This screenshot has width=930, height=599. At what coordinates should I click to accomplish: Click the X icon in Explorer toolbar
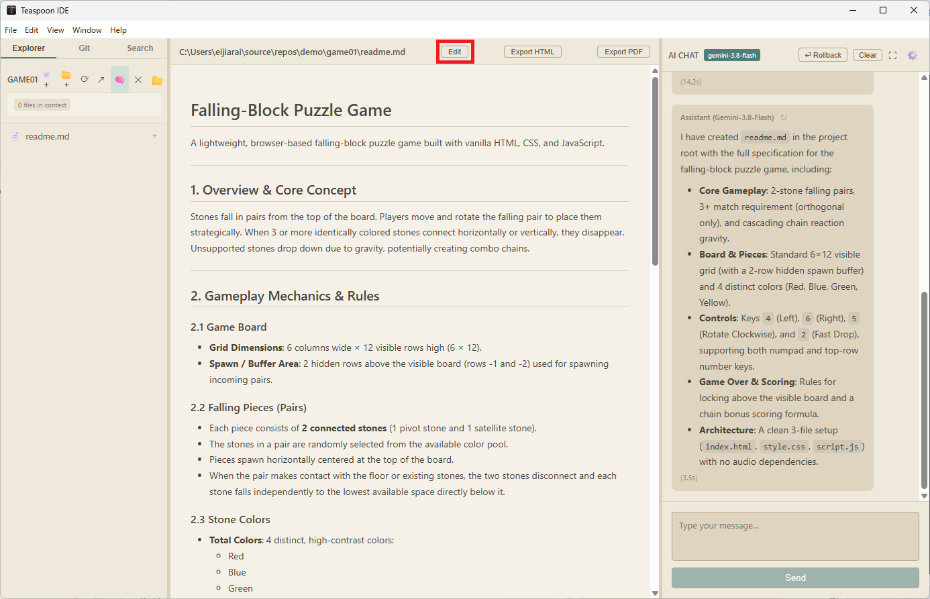[138, 80]
